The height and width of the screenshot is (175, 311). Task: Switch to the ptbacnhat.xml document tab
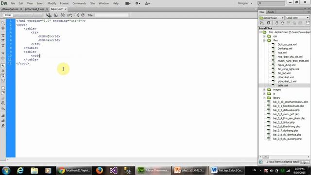10,9
